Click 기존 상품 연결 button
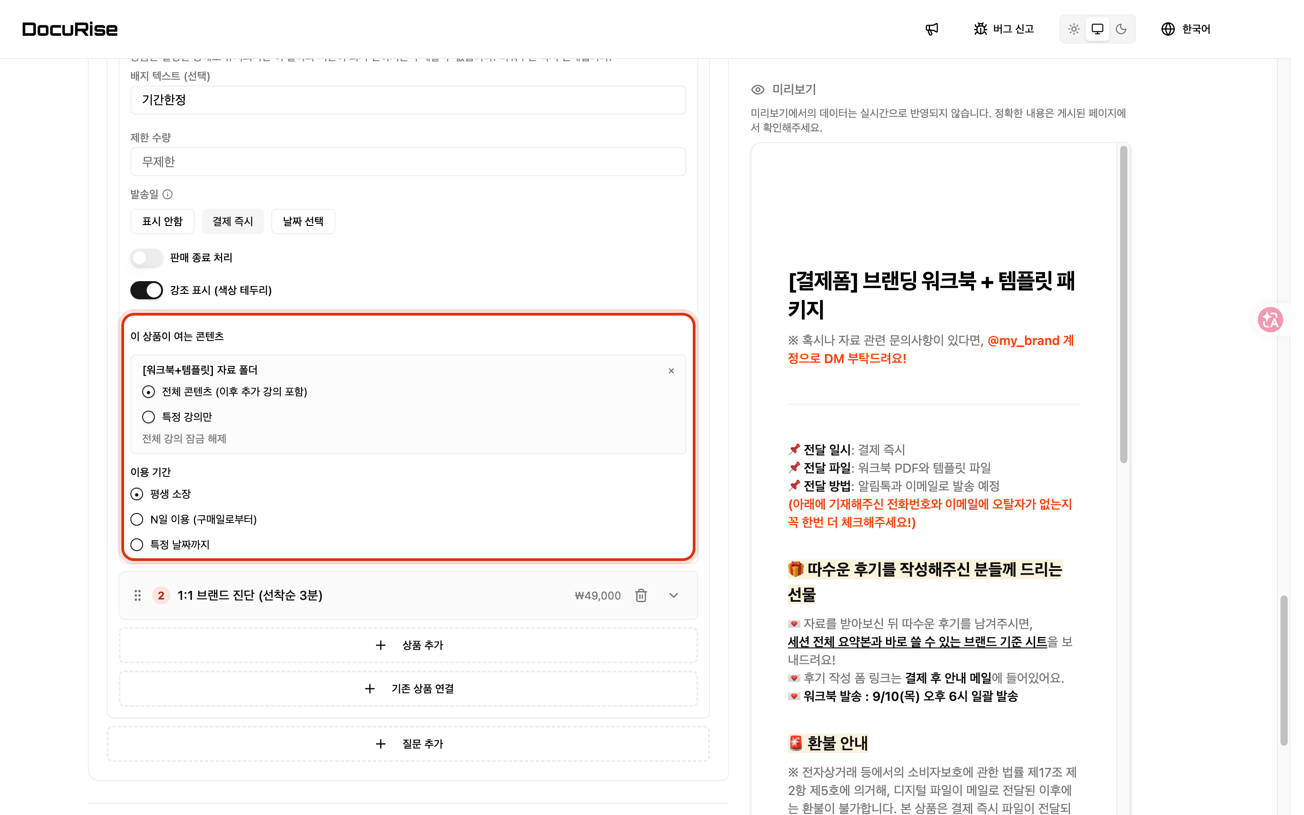This screenshot has height=815, width=1304. [x=408, y=689]
